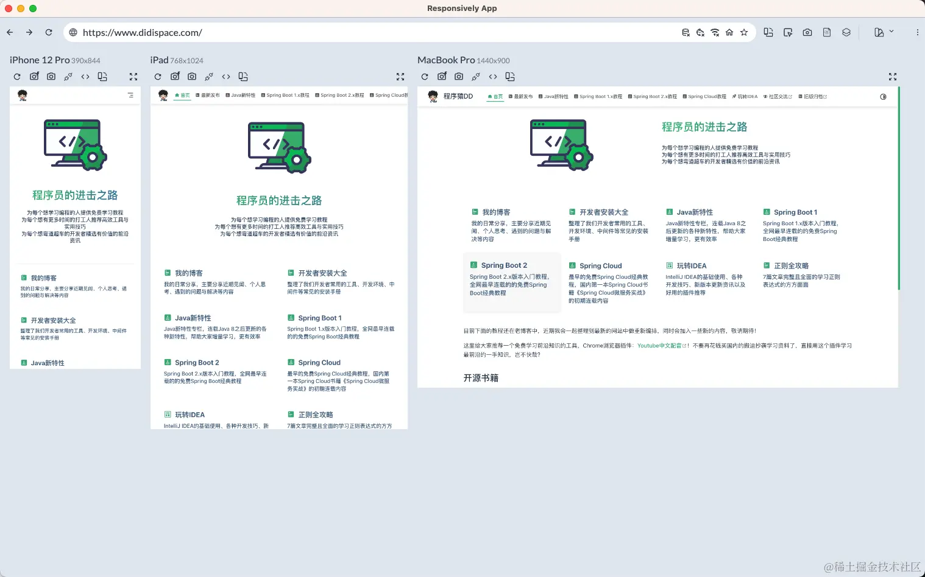The width and height of the screenshot is (925, 577).
Task: Click the 程序猿DD site logo in MacBook preview
Action: [x=450, y=96]
